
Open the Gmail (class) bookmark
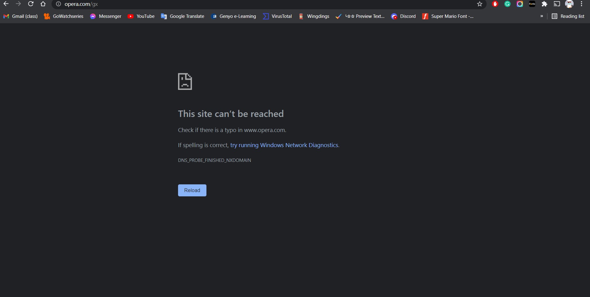[x=20, y=16]
